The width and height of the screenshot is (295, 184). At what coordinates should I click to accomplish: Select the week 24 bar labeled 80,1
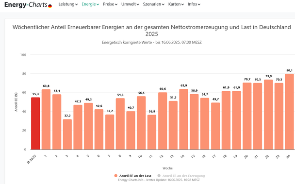coord(289,112)
